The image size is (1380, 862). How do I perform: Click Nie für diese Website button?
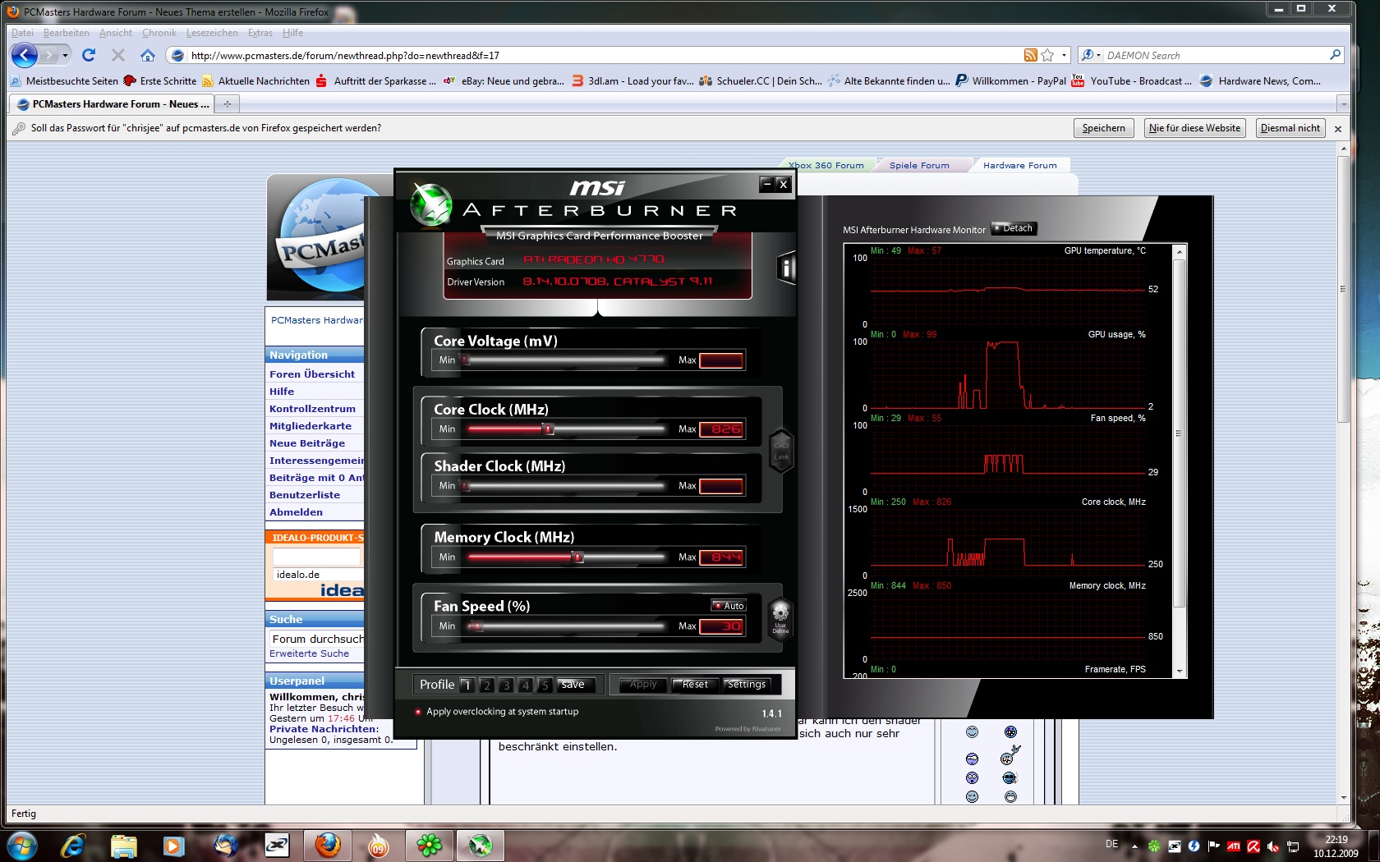pos(1194,128)
